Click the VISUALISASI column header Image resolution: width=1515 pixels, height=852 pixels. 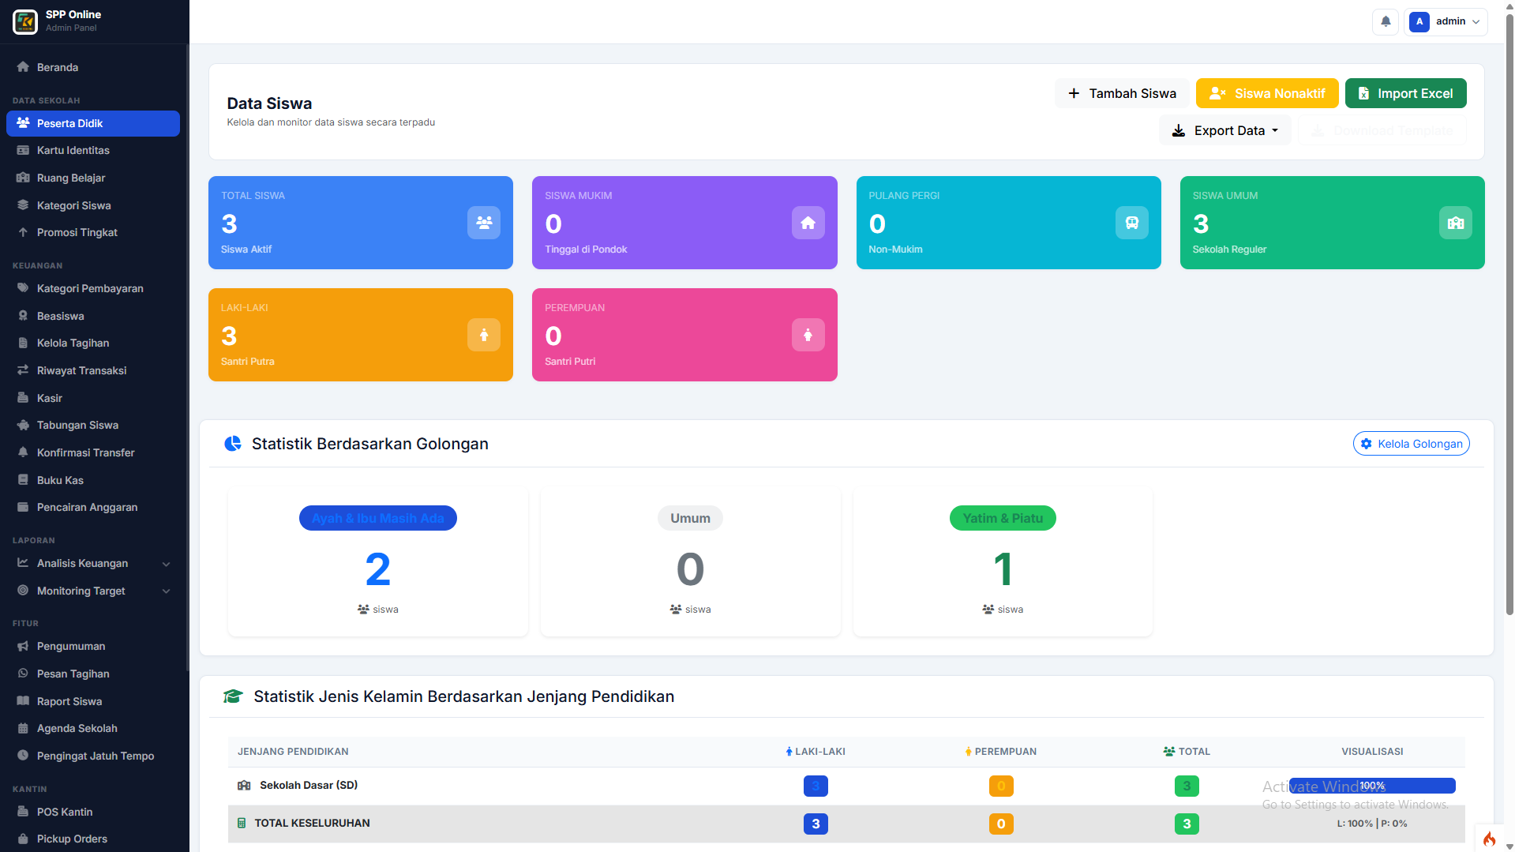[1372, 752]
